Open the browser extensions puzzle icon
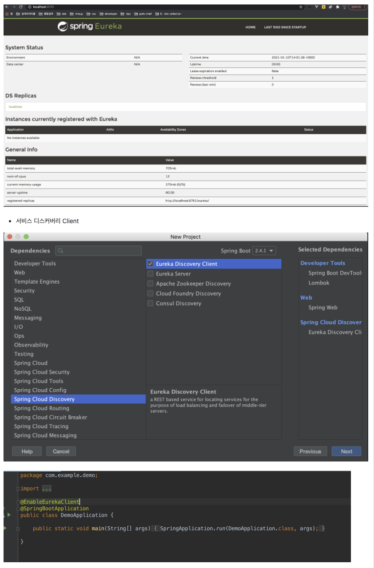Viewport: 374px width, 568px height. [338, 7]
